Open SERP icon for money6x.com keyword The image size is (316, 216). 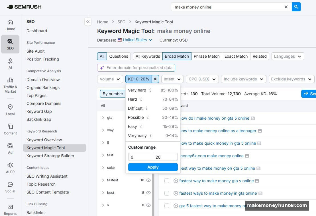point(247,156)
